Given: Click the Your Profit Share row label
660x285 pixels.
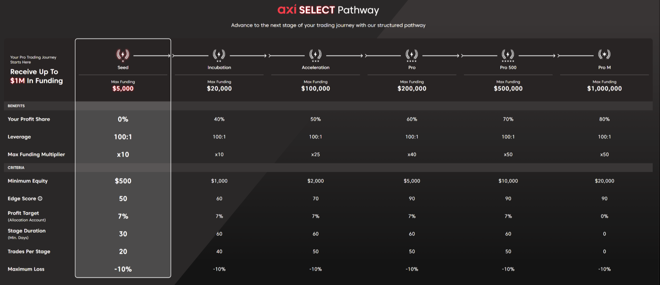Looking at the screenshot, I should click(x=29, y=119).
